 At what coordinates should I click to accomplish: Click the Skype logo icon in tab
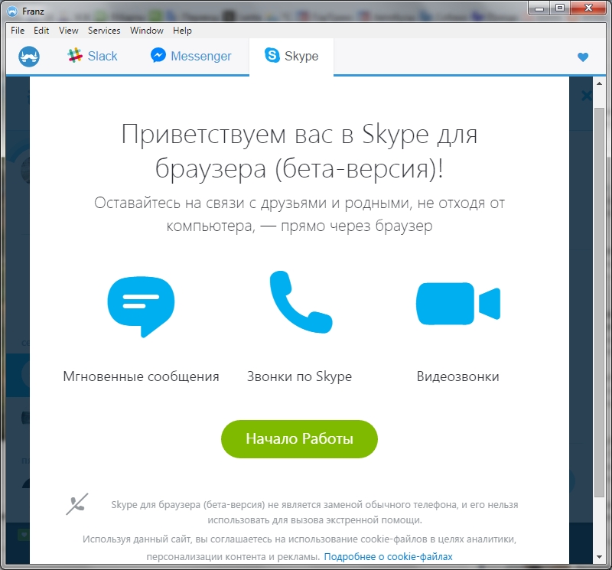pos(272,55)
